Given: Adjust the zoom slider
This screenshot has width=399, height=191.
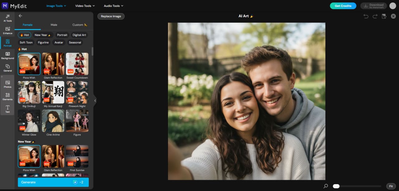Looking at the screenshot, I should click(x=336, y=186).
